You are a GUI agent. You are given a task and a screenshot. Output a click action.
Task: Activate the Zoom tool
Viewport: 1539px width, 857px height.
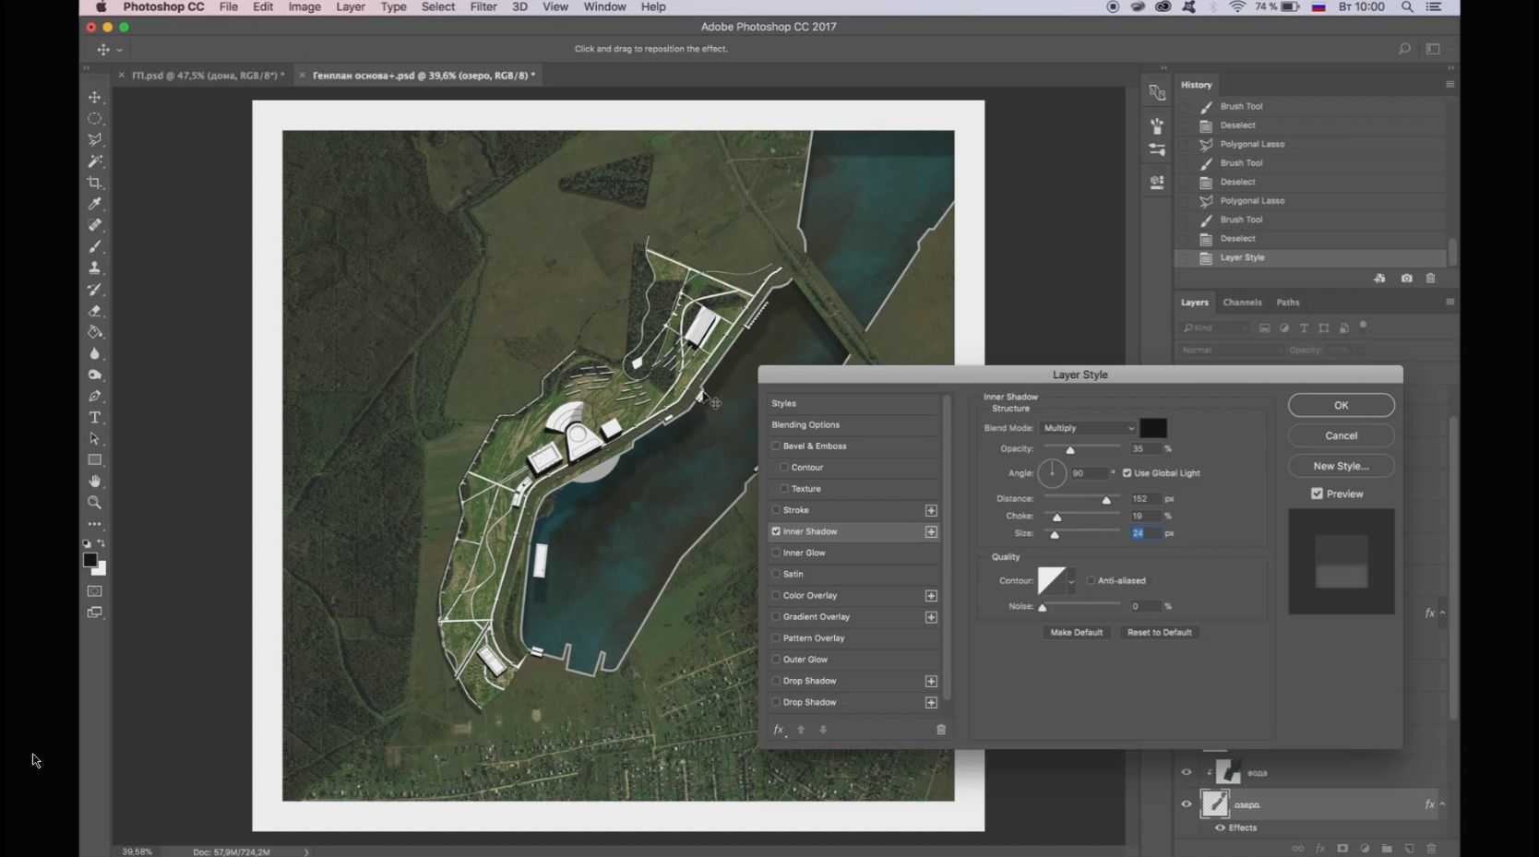pos(95,503)
